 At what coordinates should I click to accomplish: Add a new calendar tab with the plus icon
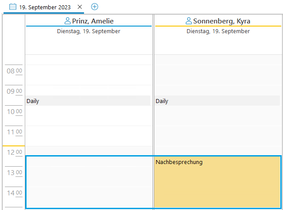pyautogui.click(x=95, y=7)
